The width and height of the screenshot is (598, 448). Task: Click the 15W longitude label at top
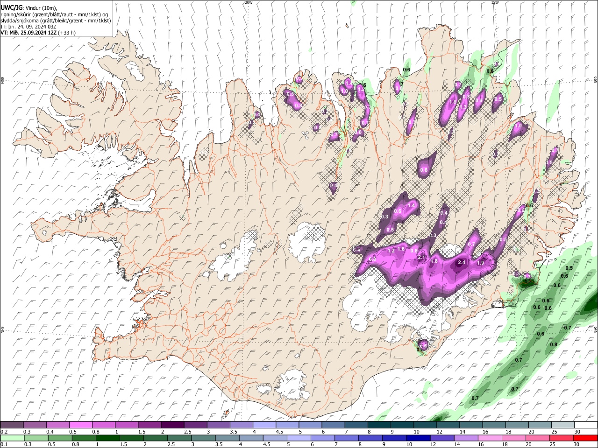[x=495, y=2]
